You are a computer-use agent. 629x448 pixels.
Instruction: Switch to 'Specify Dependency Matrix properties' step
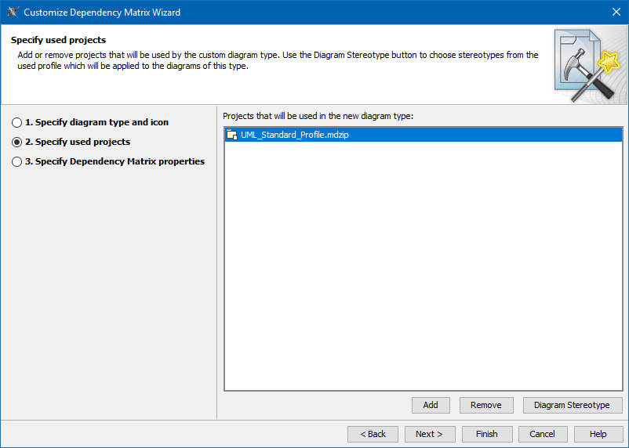coord(17,162)
